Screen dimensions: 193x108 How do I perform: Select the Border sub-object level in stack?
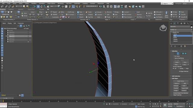[x=175, y=37]
